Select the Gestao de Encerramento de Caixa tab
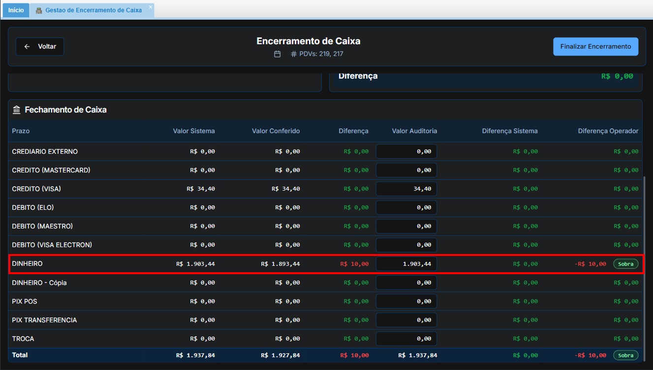 (x=93, y=10)
